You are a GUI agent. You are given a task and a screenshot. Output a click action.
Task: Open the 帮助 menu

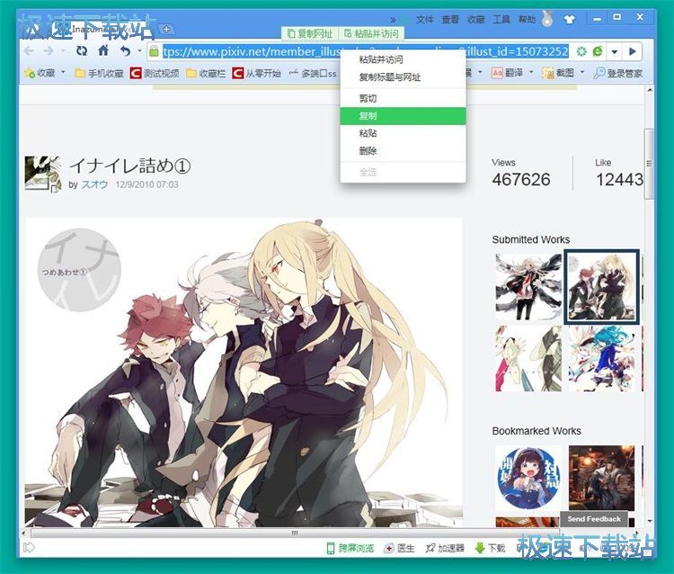tap(527, 20)
